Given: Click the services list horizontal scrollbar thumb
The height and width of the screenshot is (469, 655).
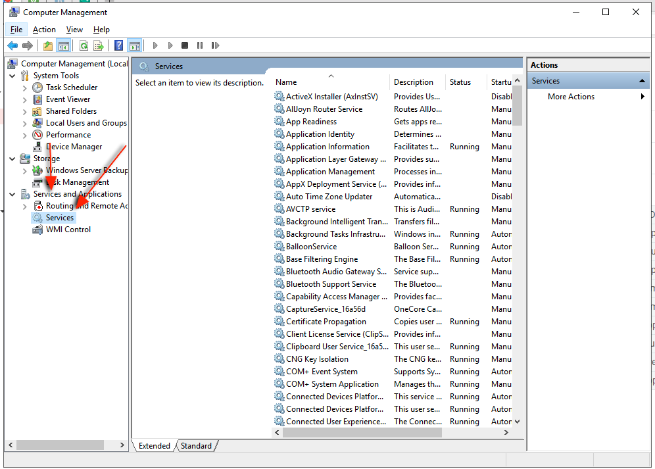Looking at the screenshot, I should pyautogui.click(x=362, y=433).
